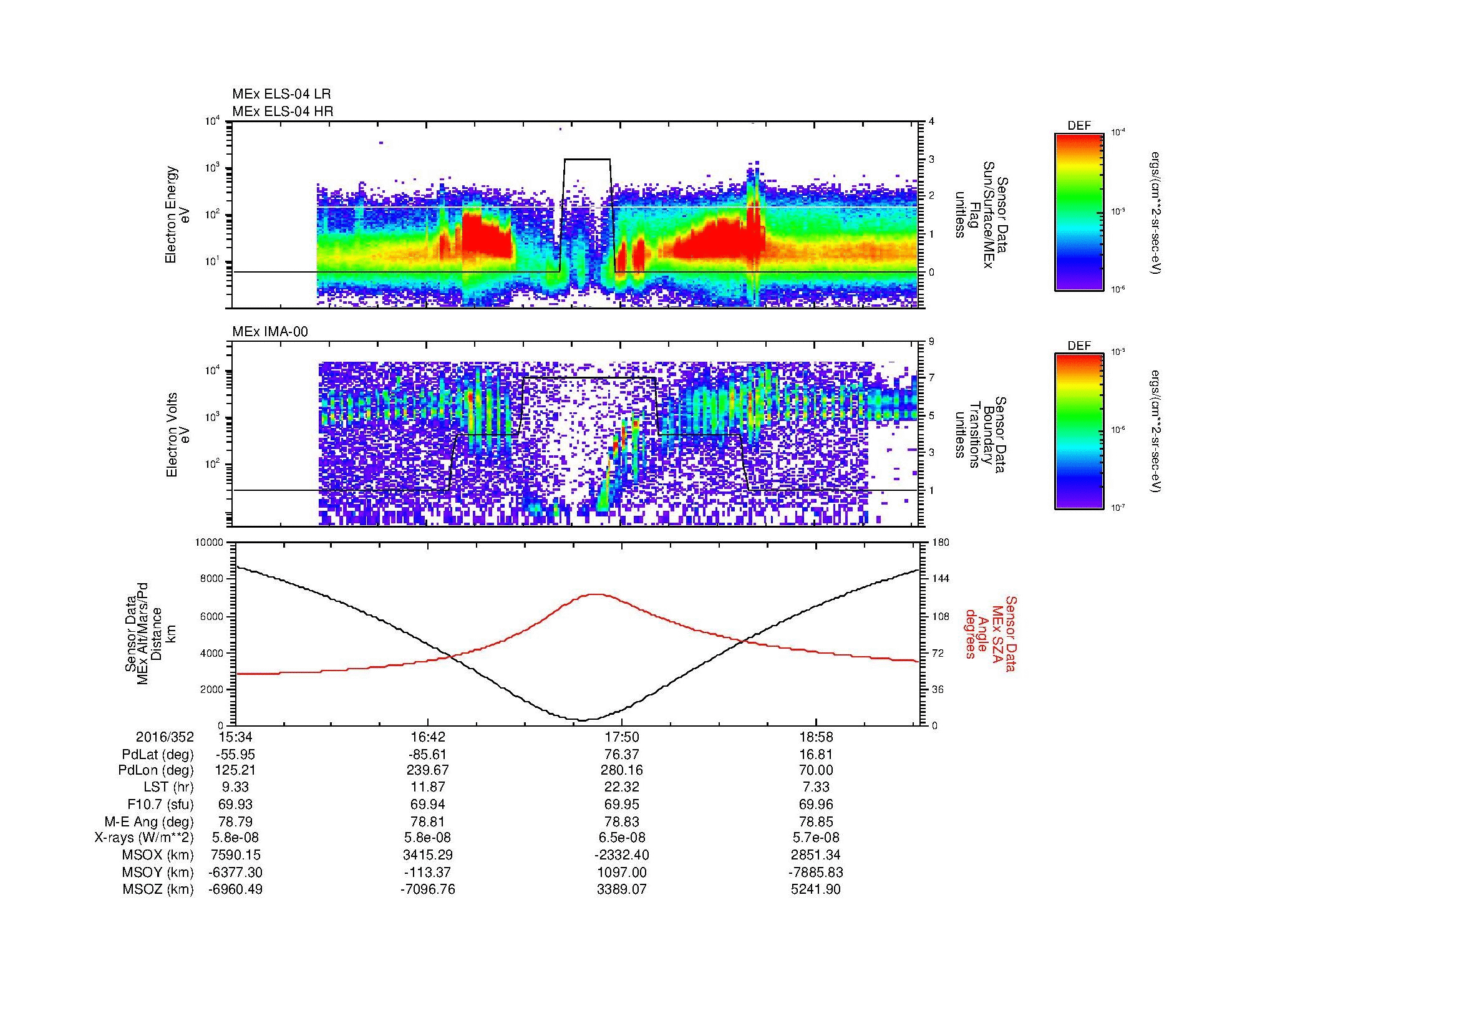Viewport: 1459px width, 1031px height.
Task: Click PdLat value -85.61
Action: click(x=429, y=755)
